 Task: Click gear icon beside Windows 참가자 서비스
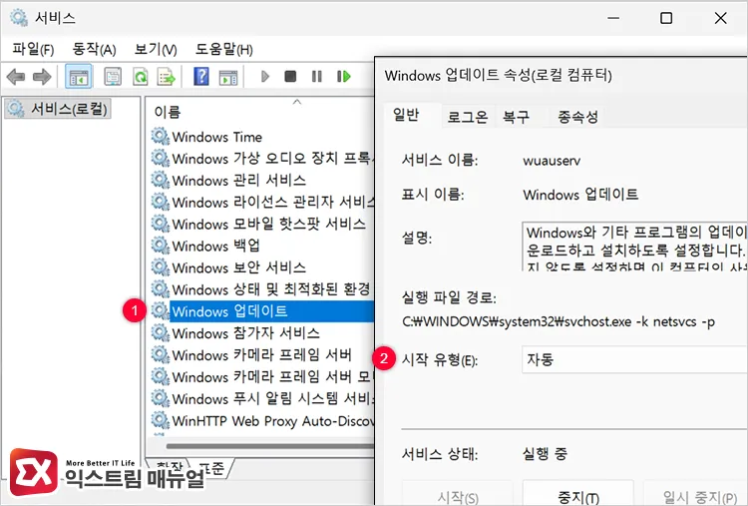pos(161,333)
